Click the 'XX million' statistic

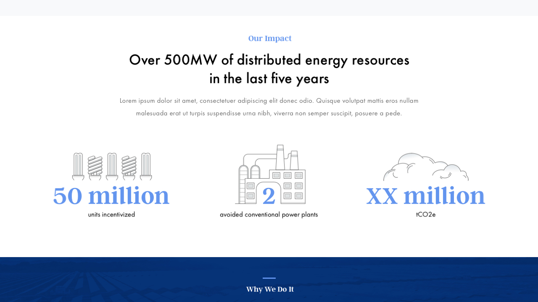coord(426,196)
